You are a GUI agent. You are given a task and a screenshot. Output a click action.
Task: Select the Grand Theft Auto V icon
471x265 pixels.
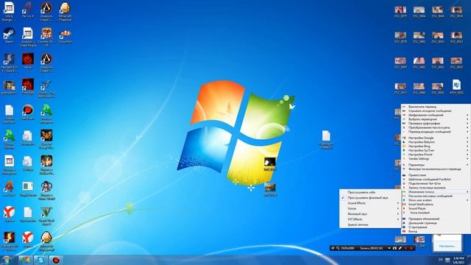pyautogui.click(x=46, y=216)
